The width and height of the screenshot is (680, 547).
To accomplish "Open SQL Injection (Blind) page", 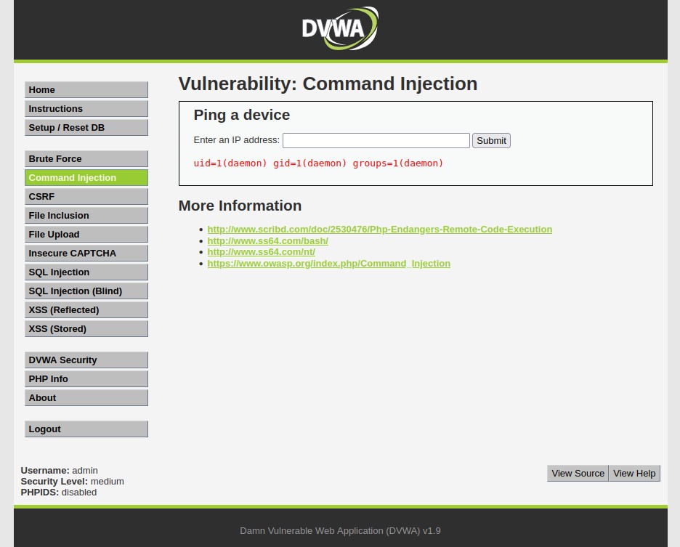I will pos(86,291).
